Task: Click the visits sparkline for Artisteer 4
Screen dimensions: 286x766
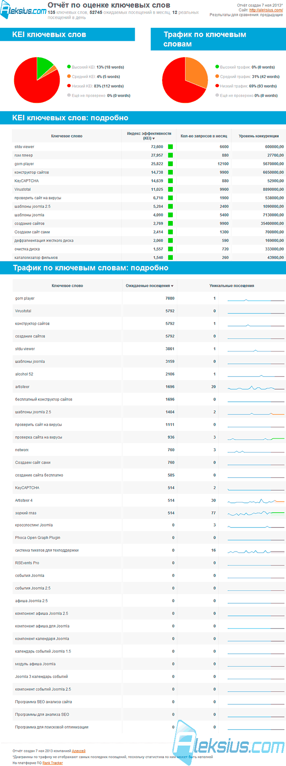Action: (x=256, y=500)
